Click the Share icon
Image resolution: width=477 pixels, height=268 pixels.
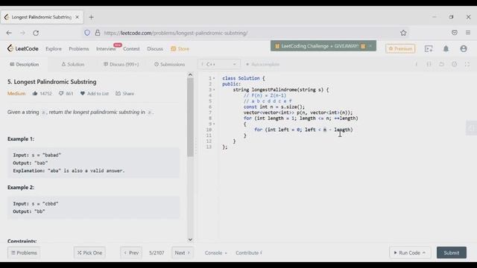point(118,94)
